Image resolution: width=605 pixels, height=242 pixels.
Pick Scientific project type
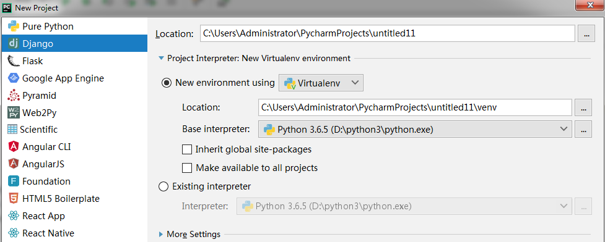74,130
